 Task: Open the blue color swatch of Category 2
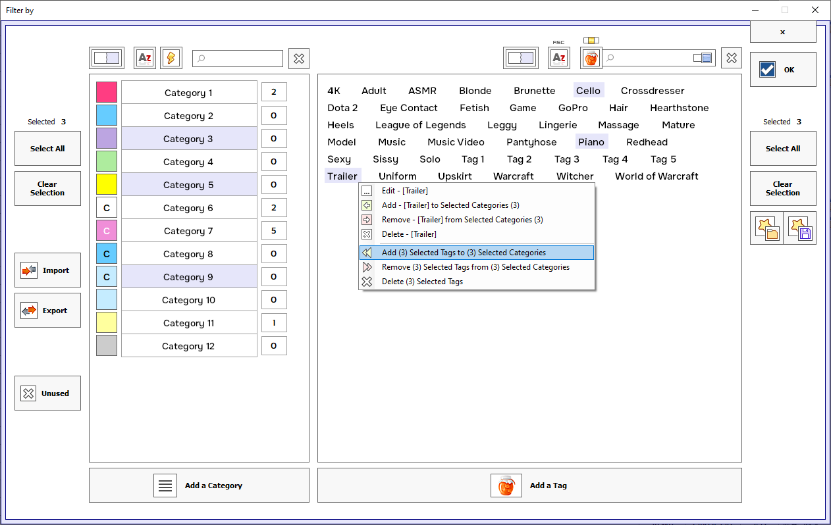coord(107,115)
